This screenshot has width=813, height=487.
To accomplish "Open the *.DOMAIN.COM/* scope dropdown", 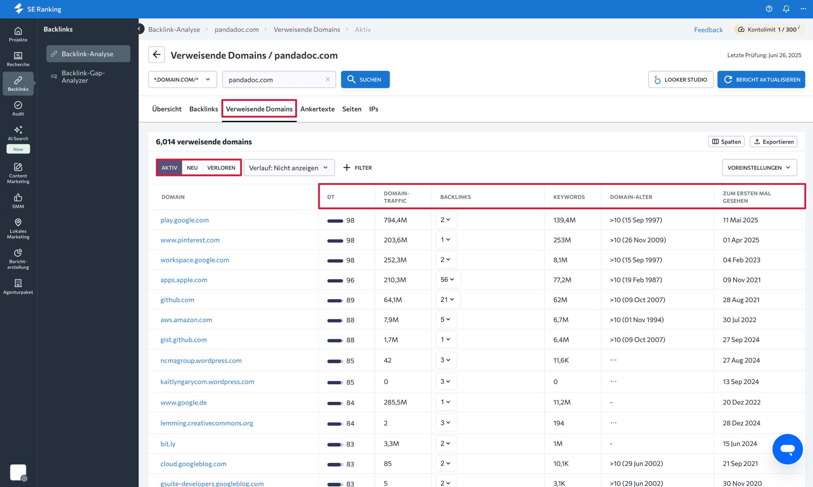I will (x=182, y=79).
